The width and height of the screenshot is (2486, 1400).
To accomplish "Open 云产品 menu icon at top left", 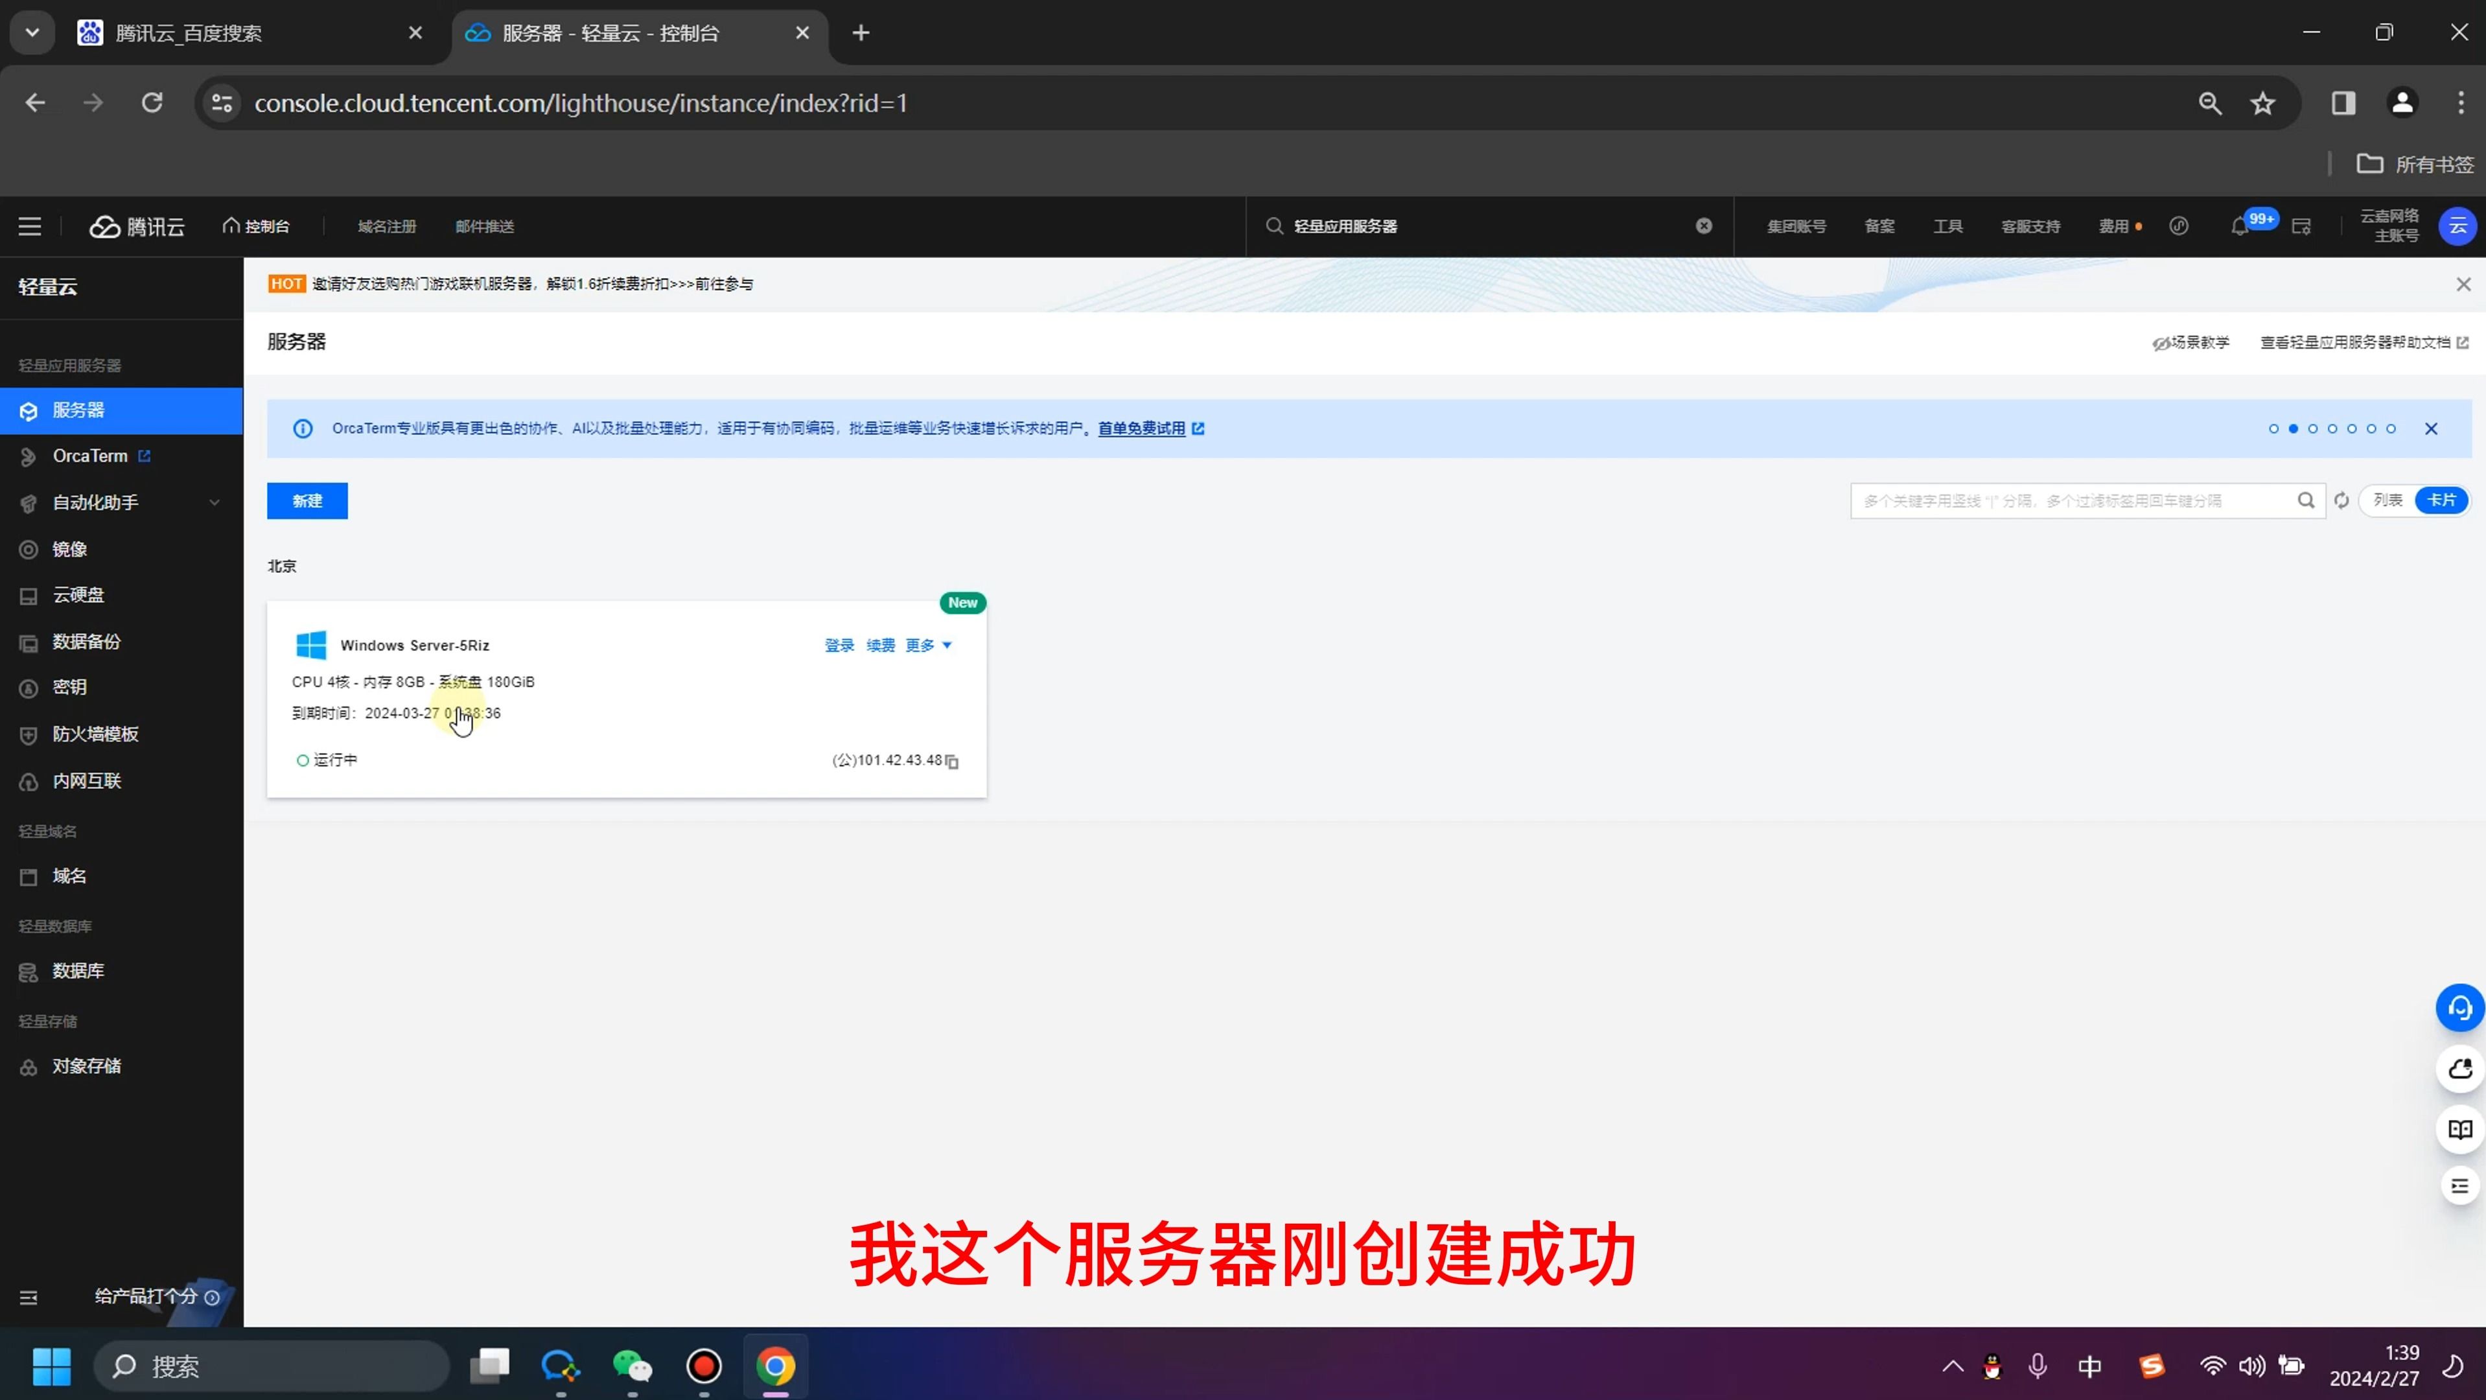I will coord(29,226).
